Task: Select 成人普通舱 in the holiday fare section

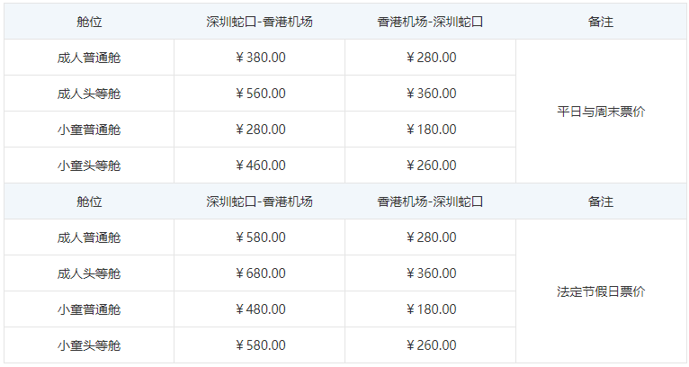Action: 89,237
